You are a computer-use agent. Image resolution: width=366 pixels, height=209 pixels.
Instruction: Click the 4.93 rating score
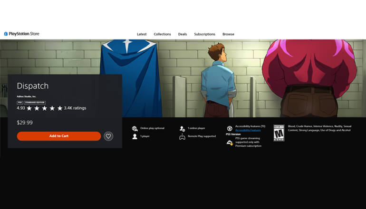pos(21,108)
